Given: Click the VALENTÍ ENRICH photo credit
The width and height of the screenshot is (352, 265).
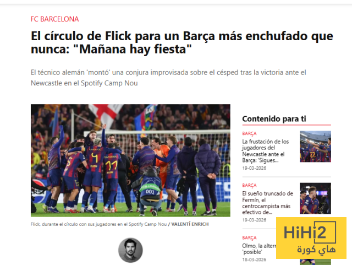Looking at the screenshot, I should click(190, 224).
